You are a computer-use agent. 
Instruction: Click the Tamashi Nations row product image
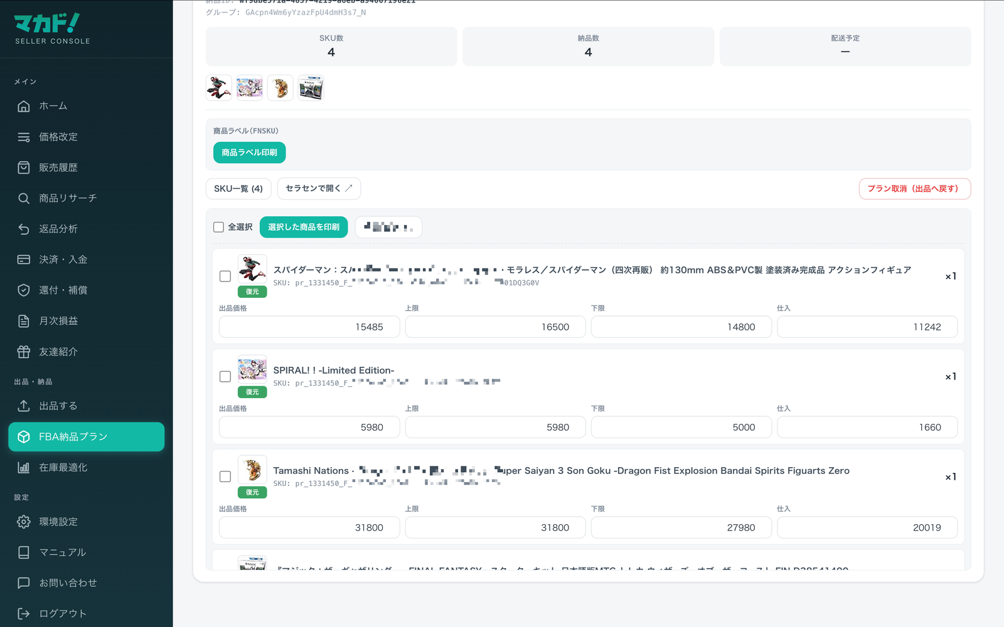point(252,470)
